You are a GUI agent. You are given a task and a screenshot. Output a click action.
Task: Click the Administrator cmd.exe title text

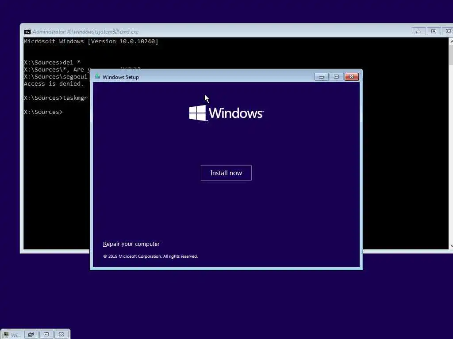tap(85, 32)
